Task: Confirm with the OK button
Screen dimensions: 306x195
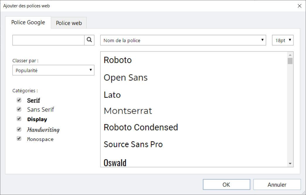Action: (226, 184)
